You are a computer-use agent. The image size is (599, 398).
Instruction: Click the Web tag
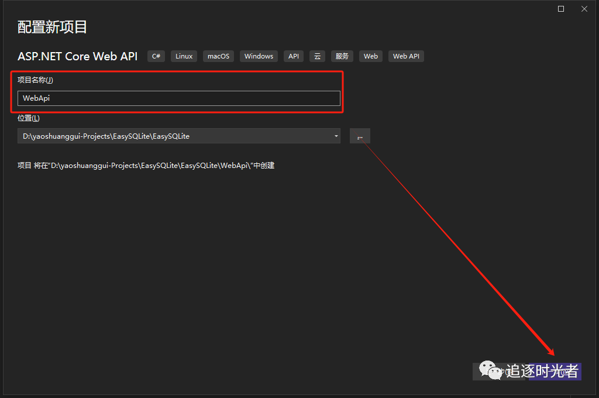pyautogui.click(x=370, y=56)
